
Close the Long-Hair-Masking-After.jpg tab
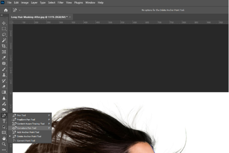tap(70, 17)
